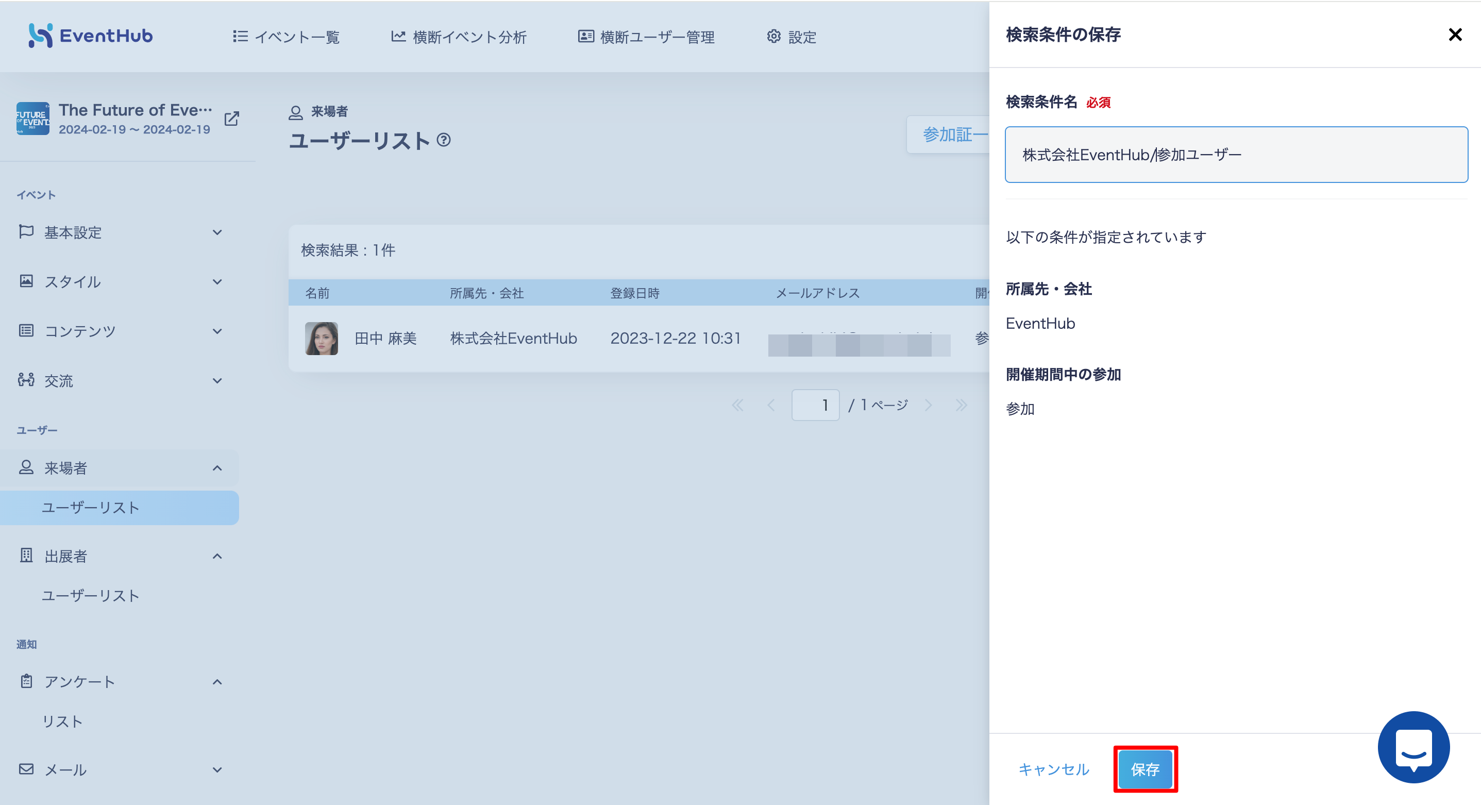This screenshot has height=805, width=1481.
Task: Click the image icon beside スタイル
Action: coord(26,281)
